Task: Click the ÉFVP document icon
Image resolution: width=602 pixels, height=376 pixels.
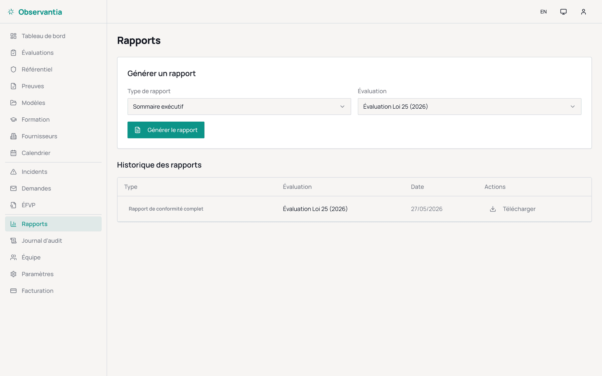Action: coord(13,205)
